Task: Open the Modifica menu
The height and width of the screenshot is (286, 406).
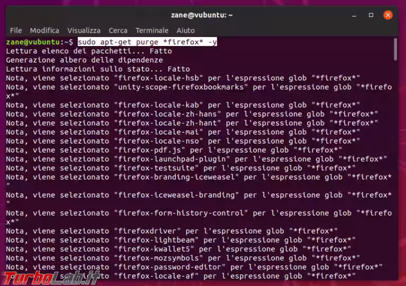Action: click(x=44, y=31)
